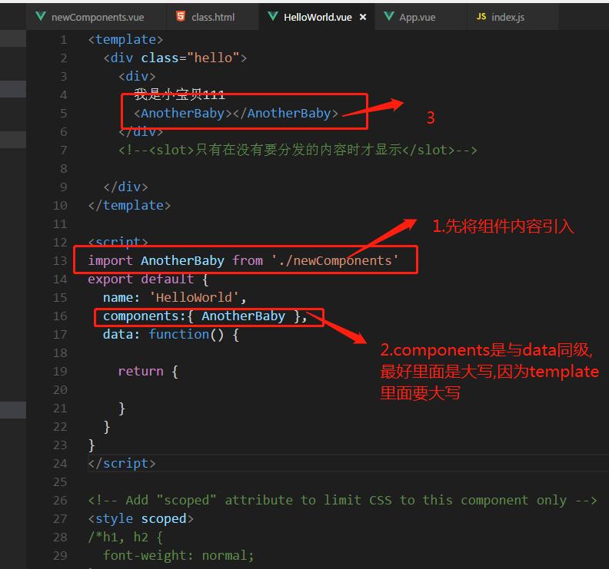Click the Vue icon on HelloWorld.vue tab

(x=272, y=16)
